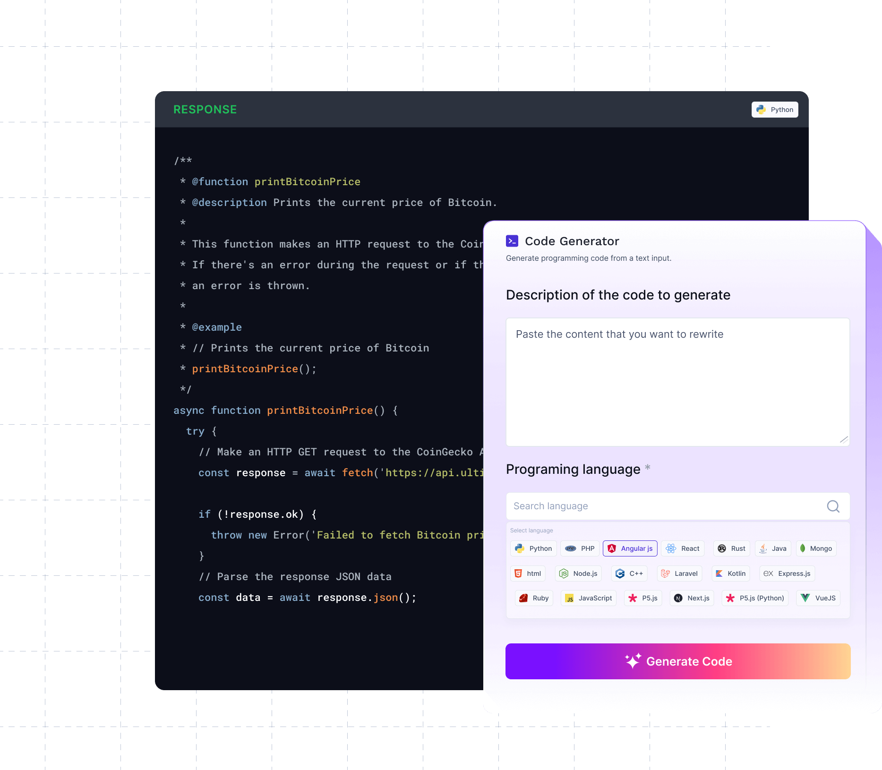882x770 pixels.
Task: Select the html language chip
Action: tap(528, 573)
